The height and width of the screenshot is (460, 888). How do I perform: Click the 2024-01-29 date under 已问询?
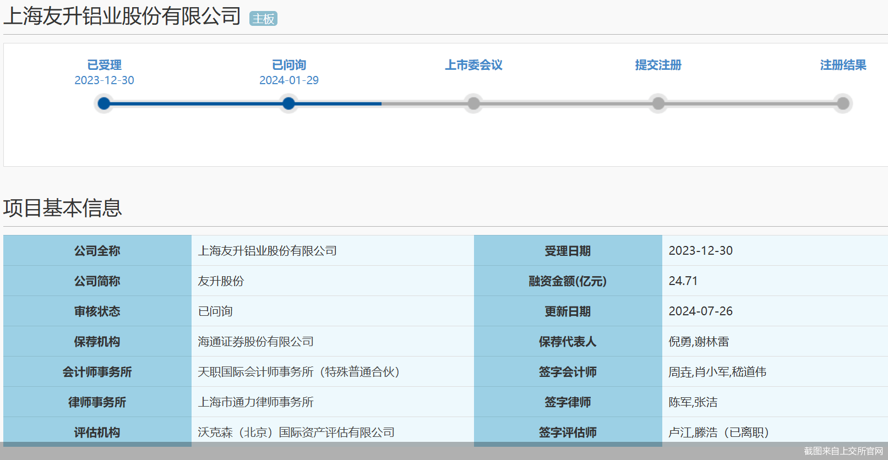(288, 80)
